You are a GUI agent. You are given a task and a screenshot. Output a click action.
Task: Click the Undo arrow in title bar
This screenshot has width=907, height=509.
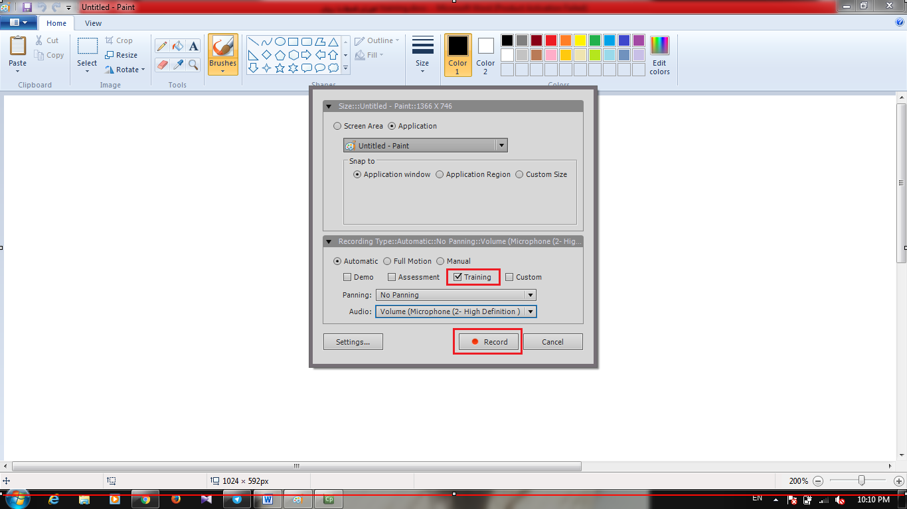(x=42, y=7)
